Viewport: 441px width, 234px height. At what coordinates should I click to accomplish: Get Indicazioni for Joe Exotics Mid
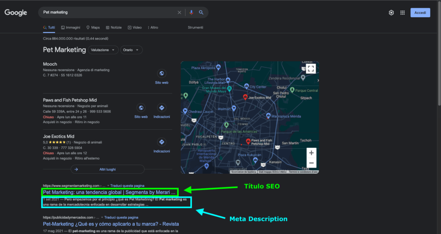161,142
